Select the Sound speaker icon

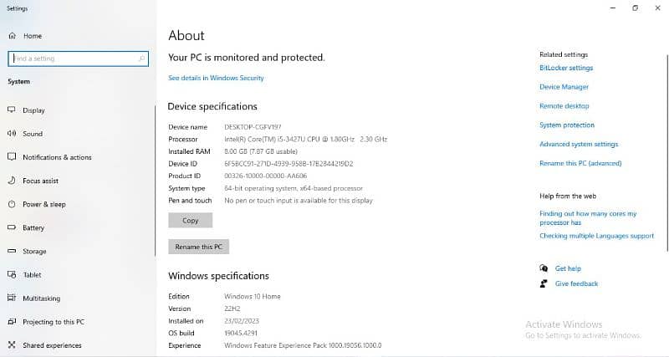pyautogui.click(x=12, y=134)
